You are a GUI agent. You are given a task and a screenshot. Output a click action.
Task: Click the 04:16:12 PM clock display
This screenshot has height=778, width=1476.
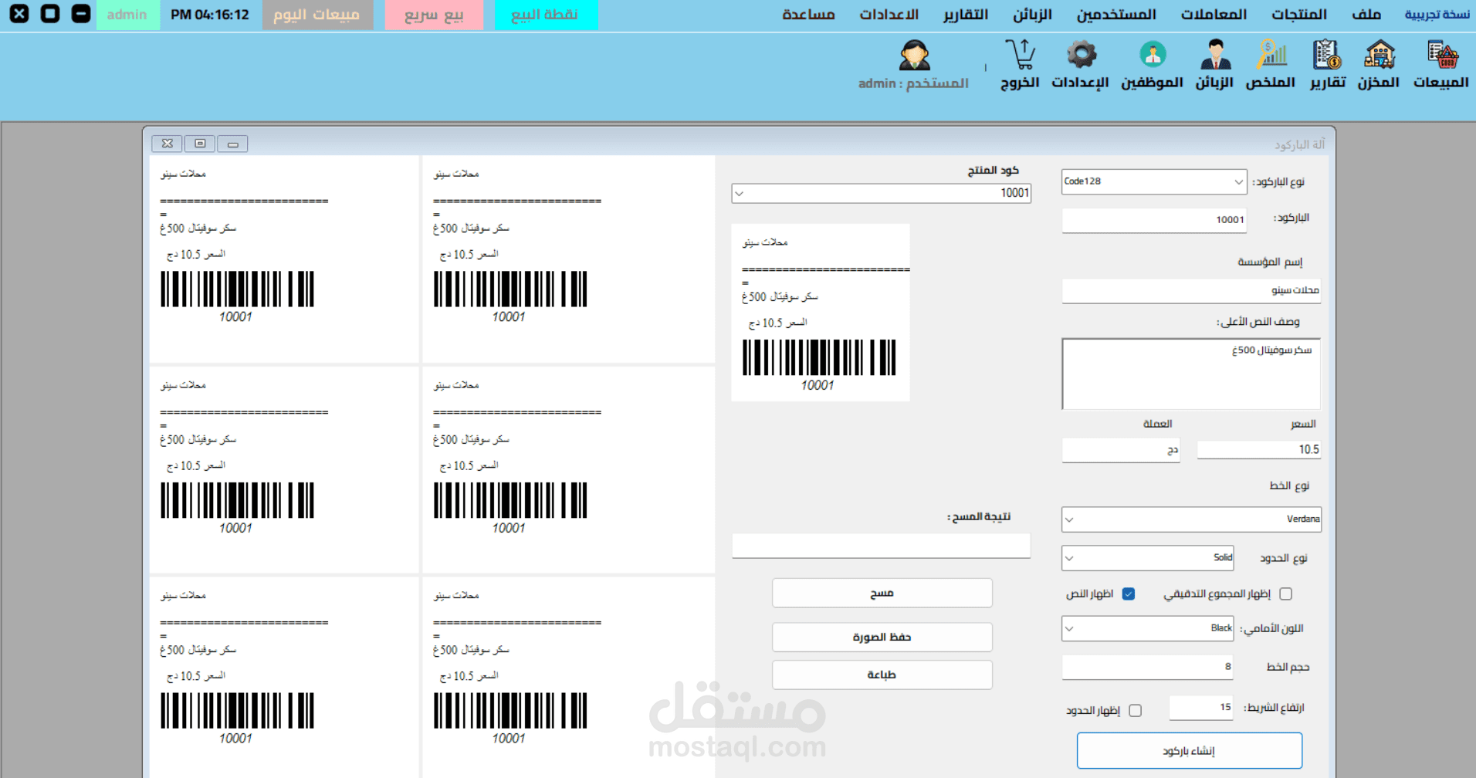[210, 15]
